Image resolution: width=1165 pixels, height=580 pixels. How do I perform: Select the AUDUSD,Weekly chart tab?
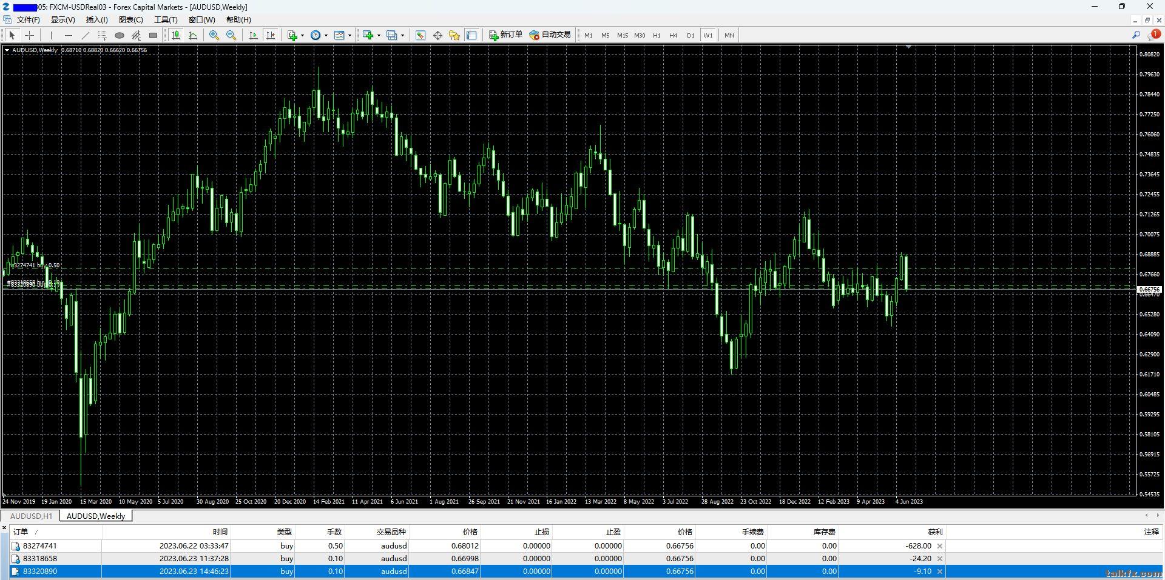pyautogui.click(x=96, y=516)
